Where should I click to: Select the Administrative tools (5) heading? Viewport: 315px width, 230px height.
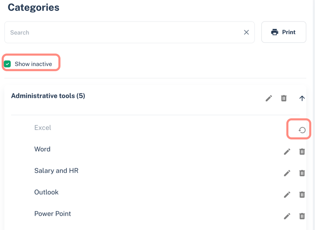tap(48, 96)
